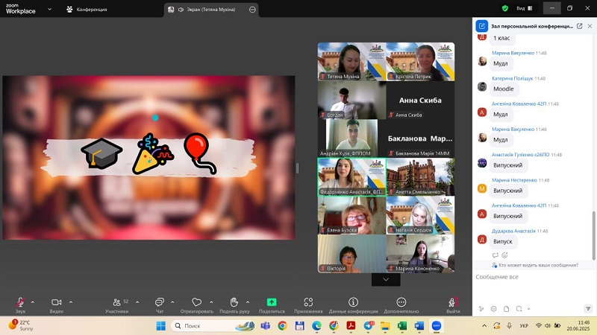Switch the УКР keyboard language indicator
The image size is (597, 335).
(x=524, y=325)
